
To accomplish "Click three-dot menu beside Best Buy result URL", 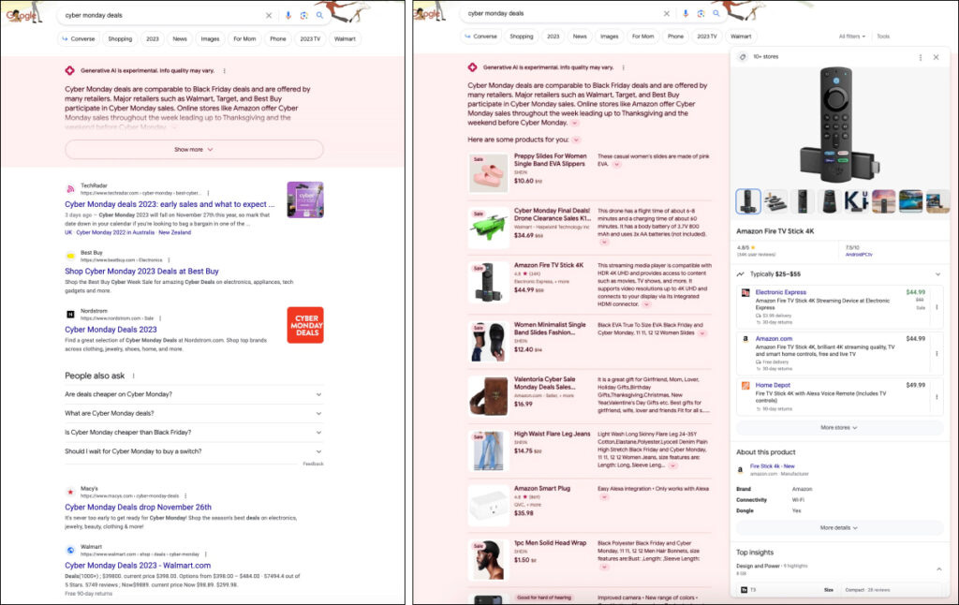I will (169, 260).
